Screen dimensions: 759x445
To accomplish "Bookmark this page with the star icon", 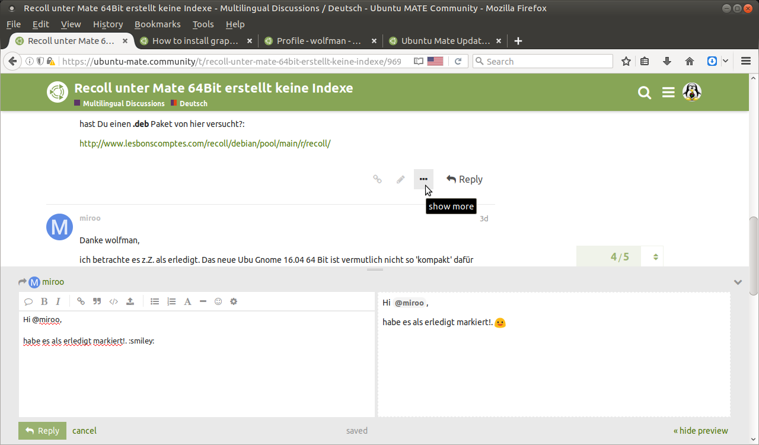I will [x=626, y=61].
